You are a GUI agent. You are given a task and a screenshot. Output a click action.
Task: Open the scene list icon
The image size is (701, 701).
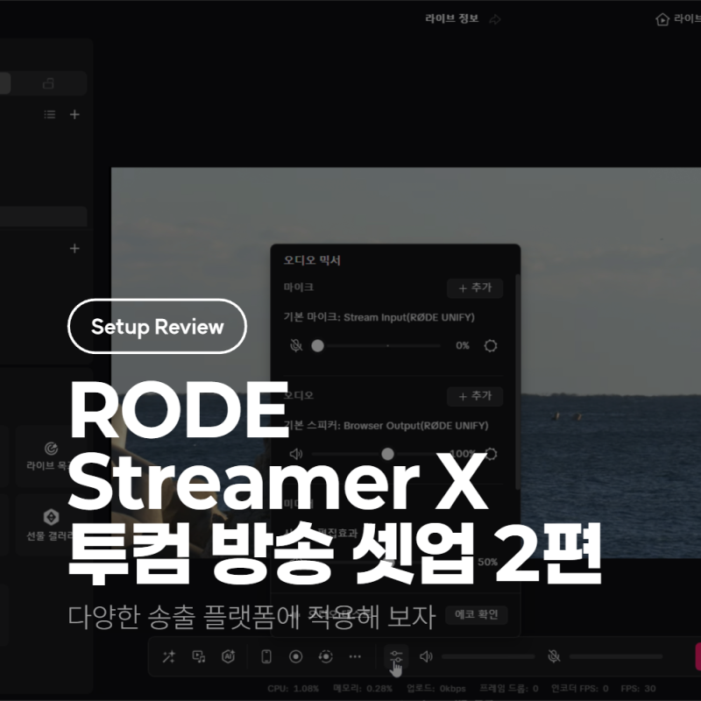(x=50, y=115)
